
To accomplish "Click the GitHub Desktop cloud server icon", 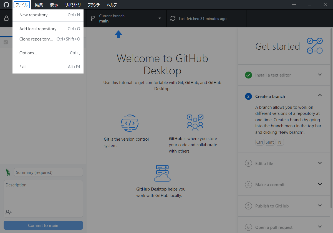I will tap(162, 173).
